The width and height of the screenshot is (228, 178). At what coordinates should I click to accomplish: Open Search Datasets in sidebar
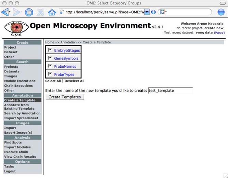[x=12, y=71]
